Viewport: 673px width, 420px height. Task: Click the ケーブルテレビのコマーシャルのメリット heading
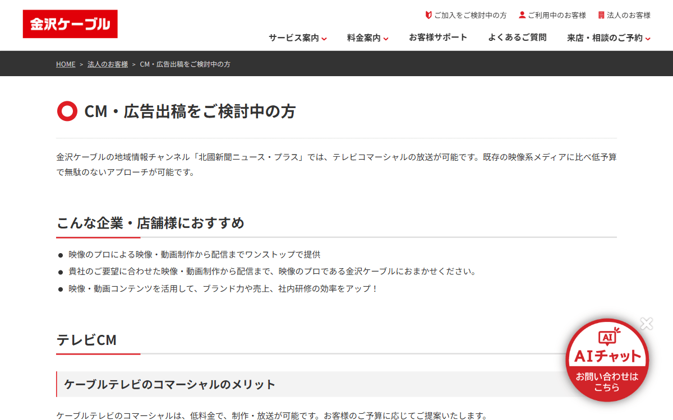[170, 384]
